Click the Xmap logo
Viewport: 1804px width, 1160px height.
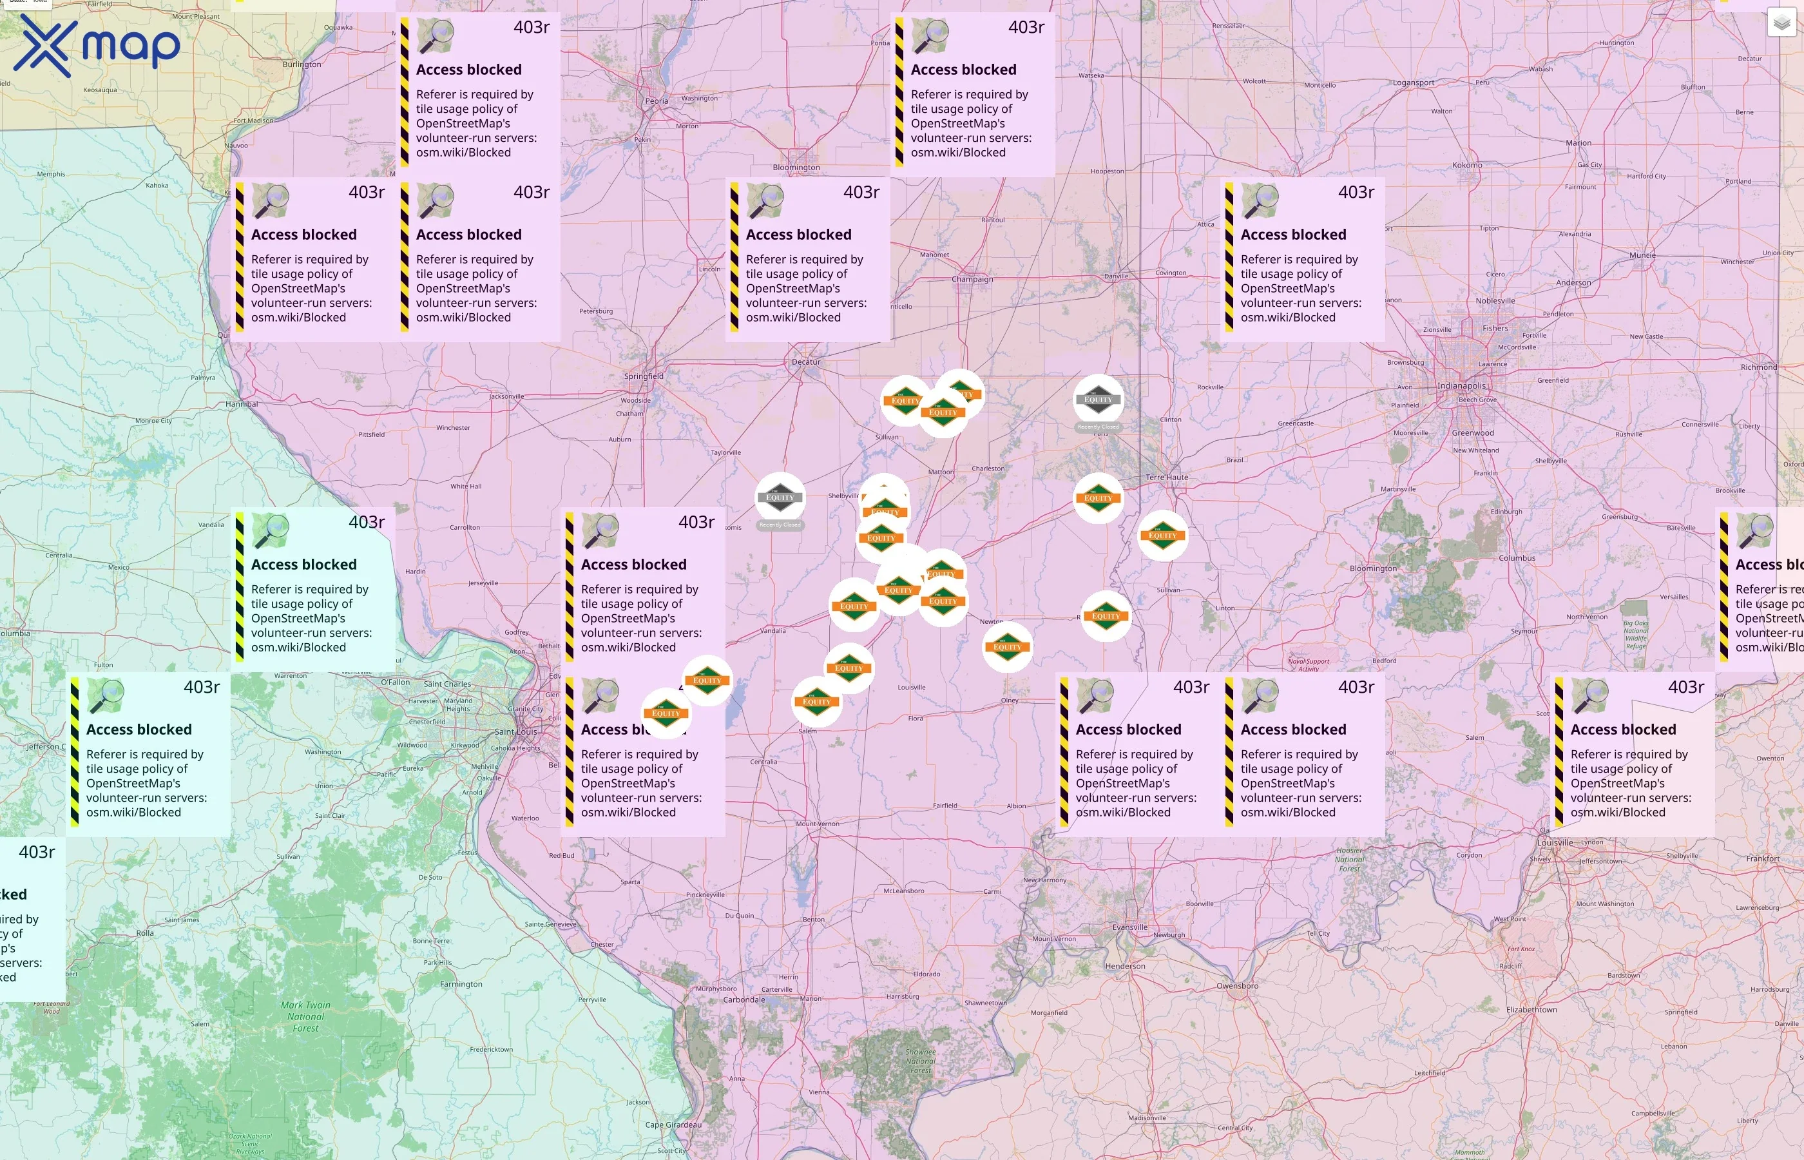(x=97, y=45)
